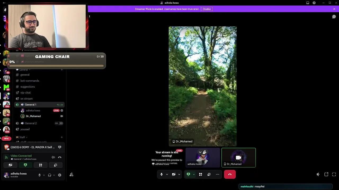339x190 pixels.
Task: Select user Dr_Mohamed in General 1
Action: [33, 116]
